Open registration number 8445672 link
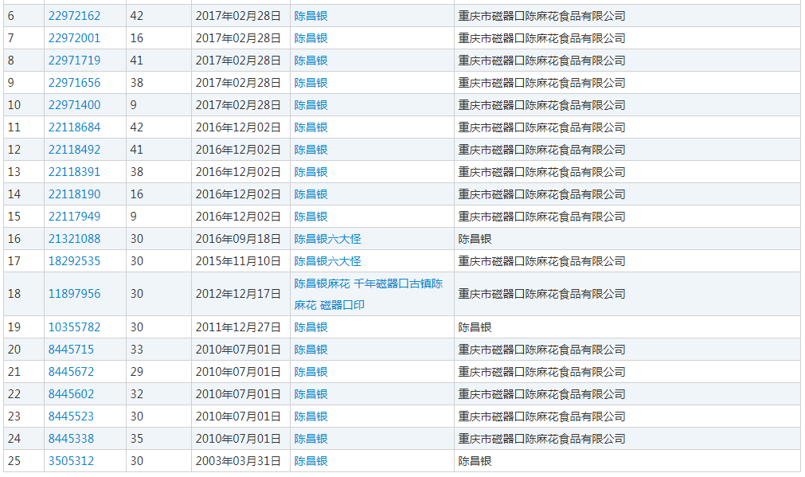Screen dimensions: 805x477 (x=72, y=372)
